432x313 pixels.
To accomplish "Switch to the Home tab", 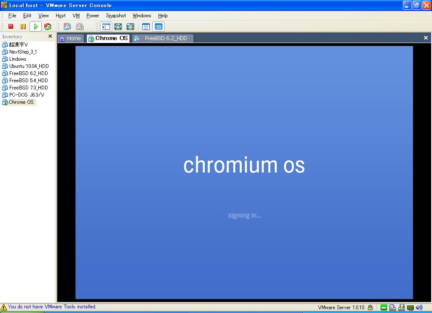I will [70, 38].
